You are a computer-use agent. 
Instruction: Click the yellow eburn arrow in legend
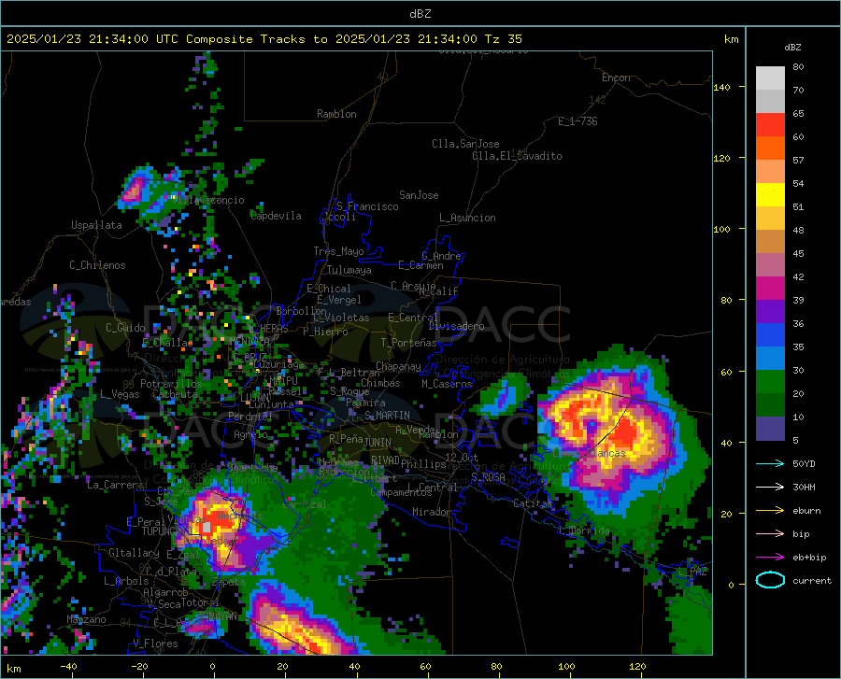[x=770, y=511]
